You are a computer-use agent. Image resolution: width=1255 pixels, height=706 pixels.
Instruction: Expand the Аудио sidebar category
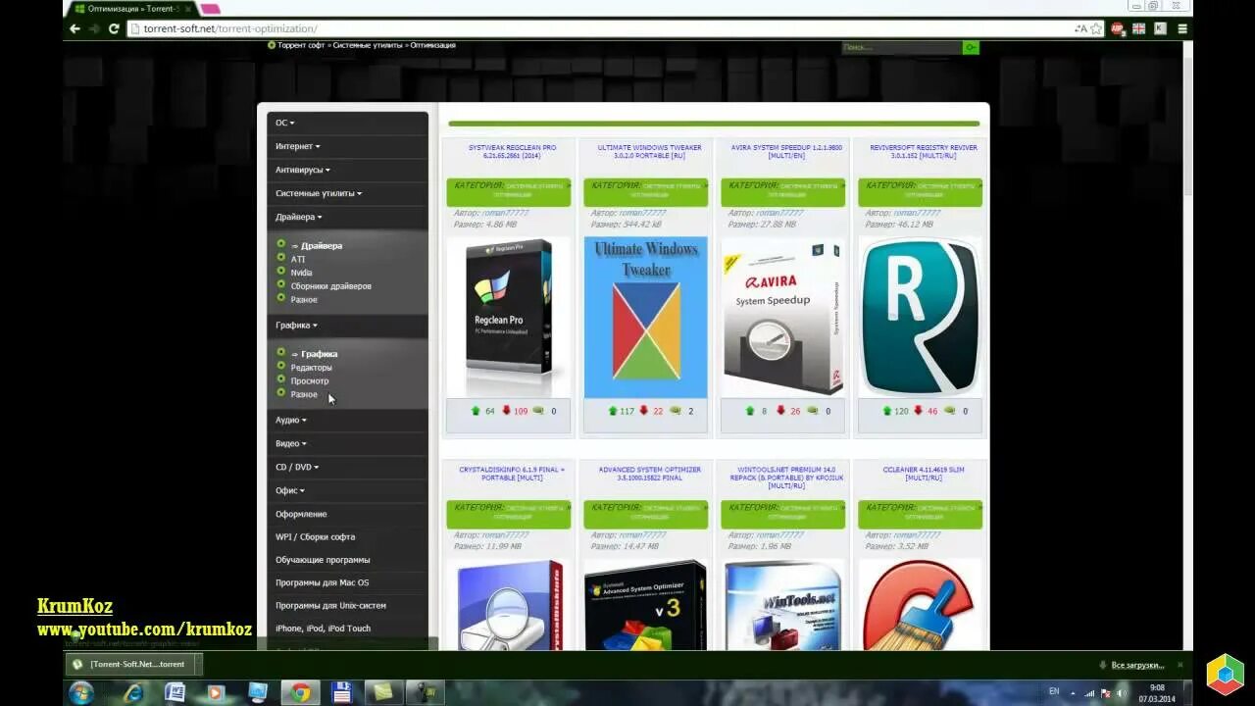point(347,420)
